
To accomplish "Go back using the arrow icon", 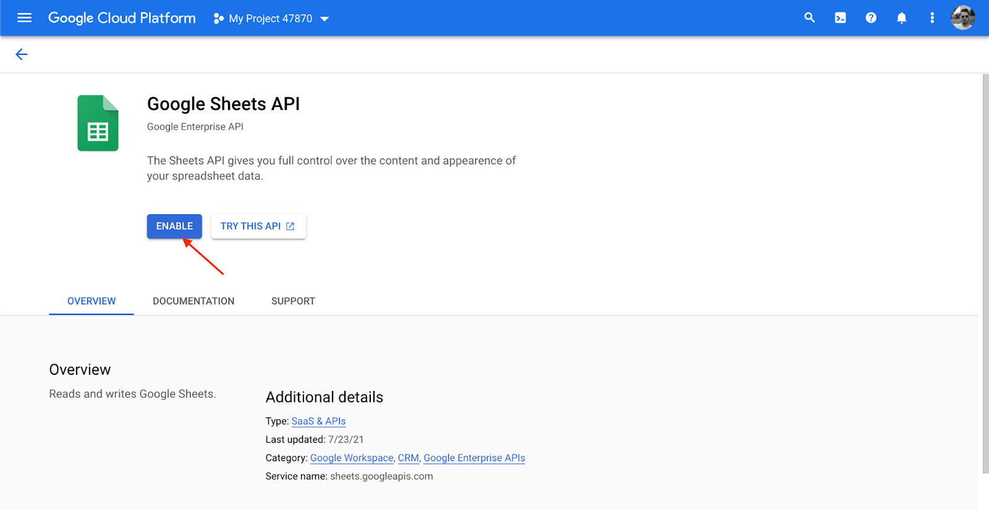I will 22,54.
